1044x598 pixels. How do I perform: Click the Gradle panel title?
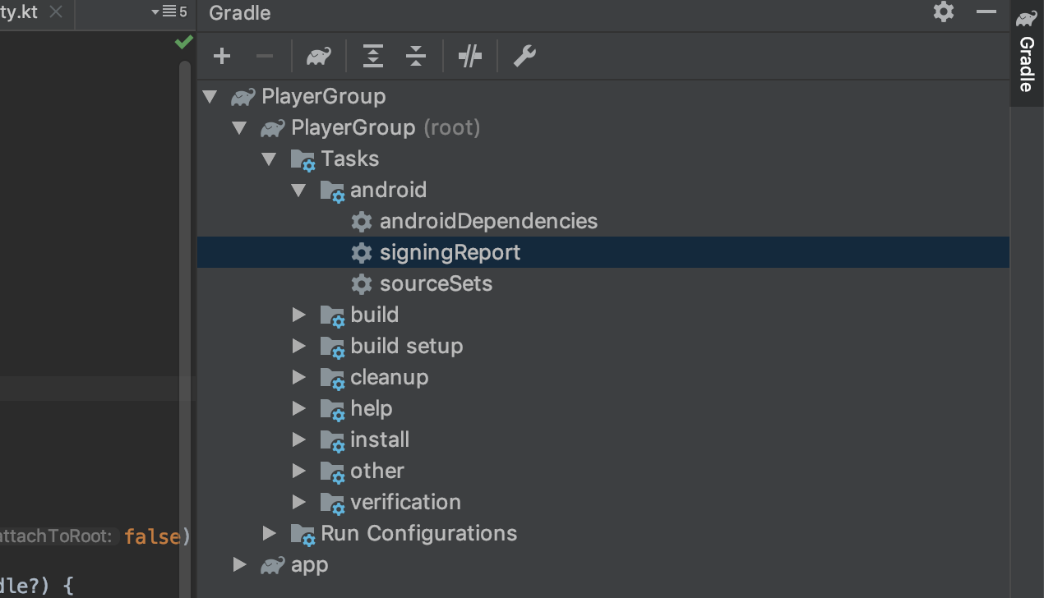click(x=240, y=12)
